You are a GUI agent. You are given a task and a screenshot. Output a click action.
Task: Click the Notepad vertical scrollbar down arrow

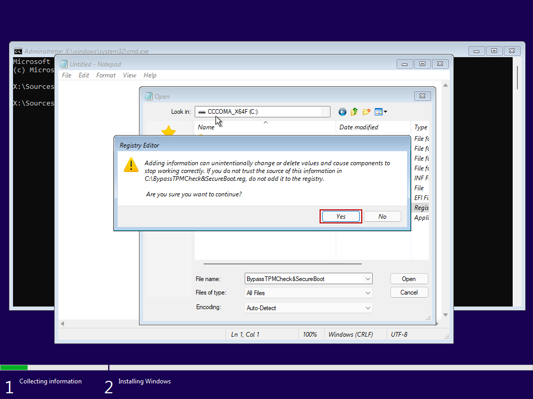(446, 315)
